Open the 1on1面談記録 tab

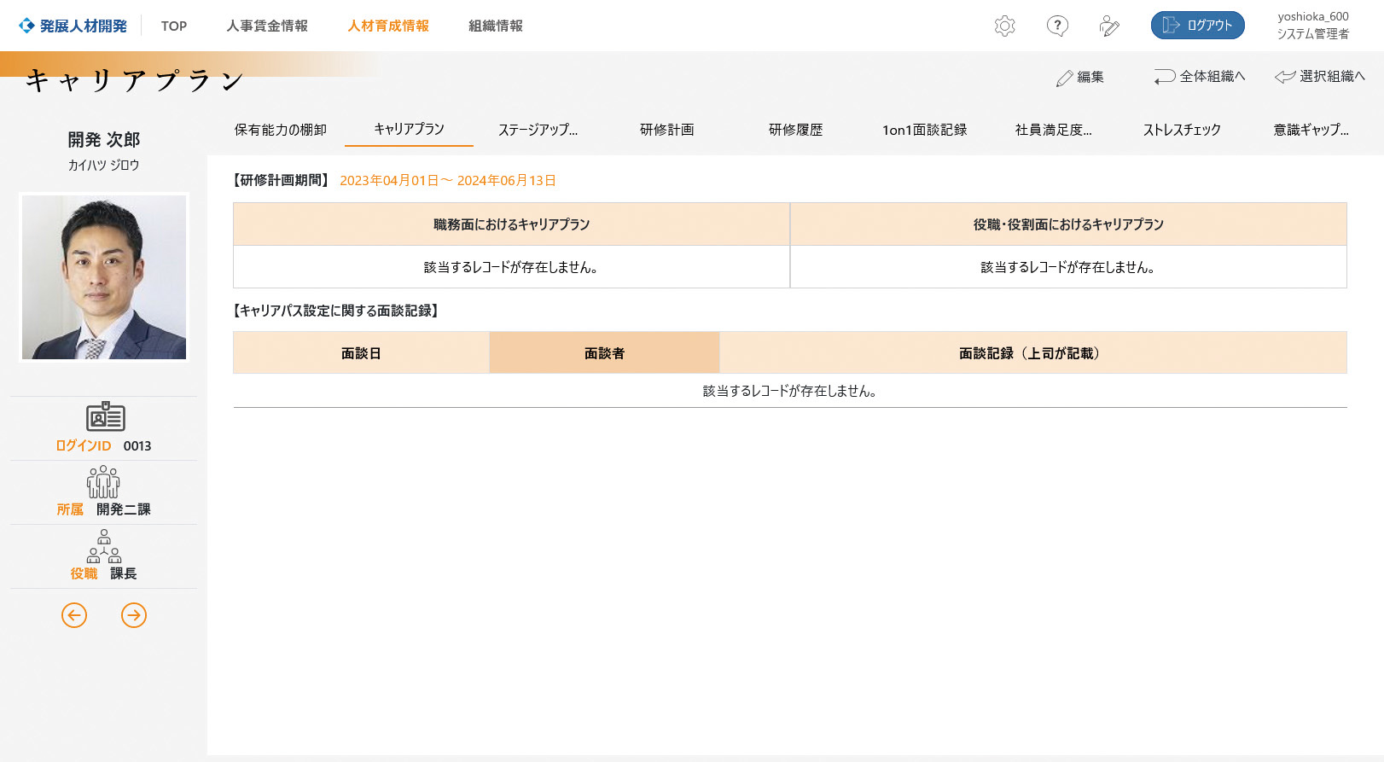pyautogui.click(x=924, y=130)
